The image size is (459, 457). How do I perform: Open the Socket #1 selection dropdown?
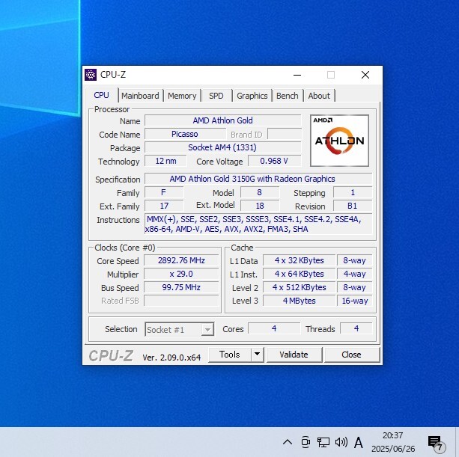(180, 330)
